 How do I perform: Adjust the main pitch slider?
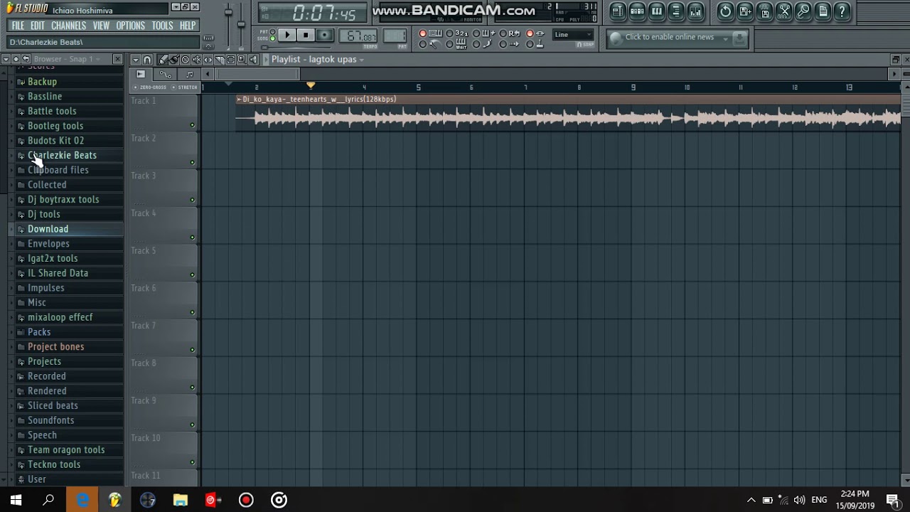click(241, 24)
